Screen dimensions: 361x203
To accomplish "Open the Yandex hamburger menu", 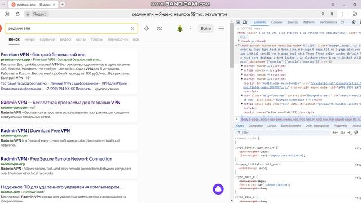I will (x=221, y=29).
